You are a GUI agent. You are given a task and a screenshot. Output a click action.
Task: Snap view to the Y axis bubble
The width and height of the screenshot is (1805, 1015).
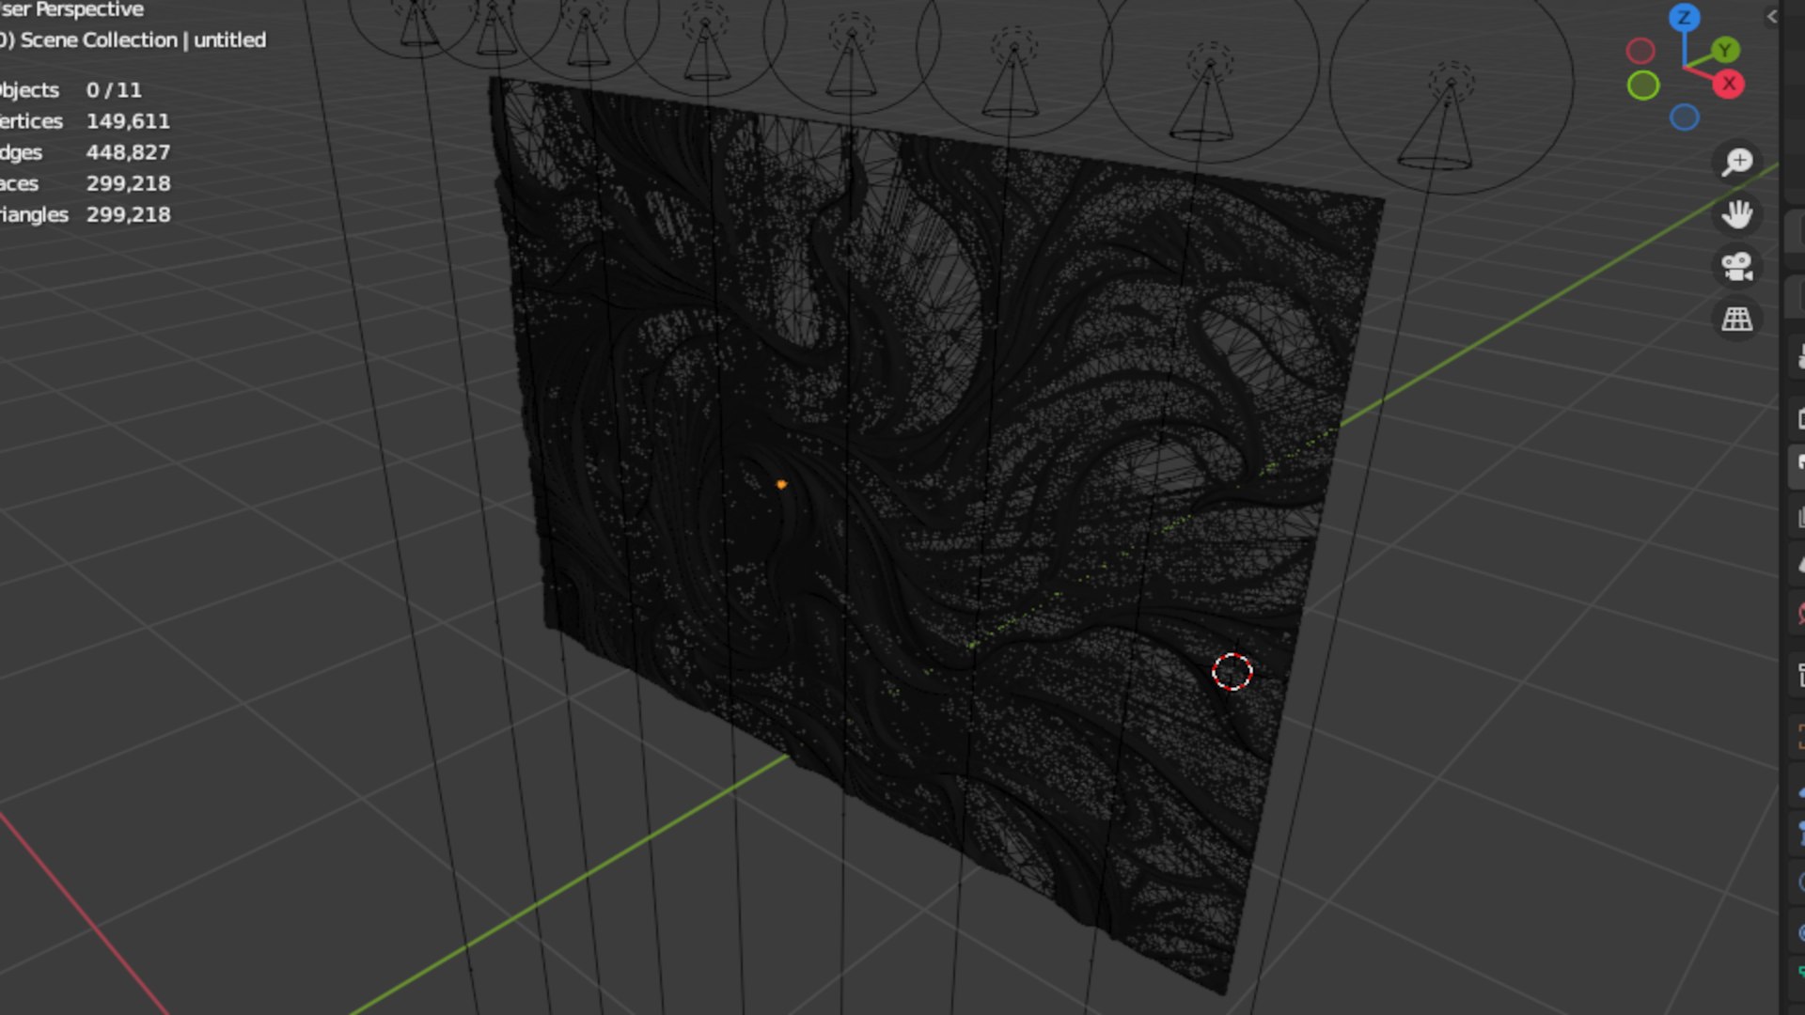click(x=1725, y=50)
